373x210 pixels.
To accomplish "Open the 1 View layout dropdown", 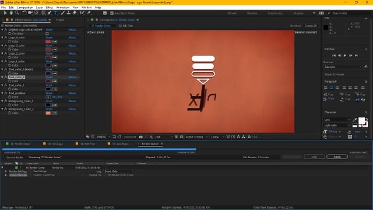I will (x=217, y=137).
